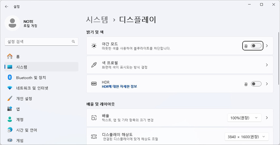This screenshot has width=280, height=145.
Task: Expand 야간 모드 settings chevron
Action: [267, 46]
